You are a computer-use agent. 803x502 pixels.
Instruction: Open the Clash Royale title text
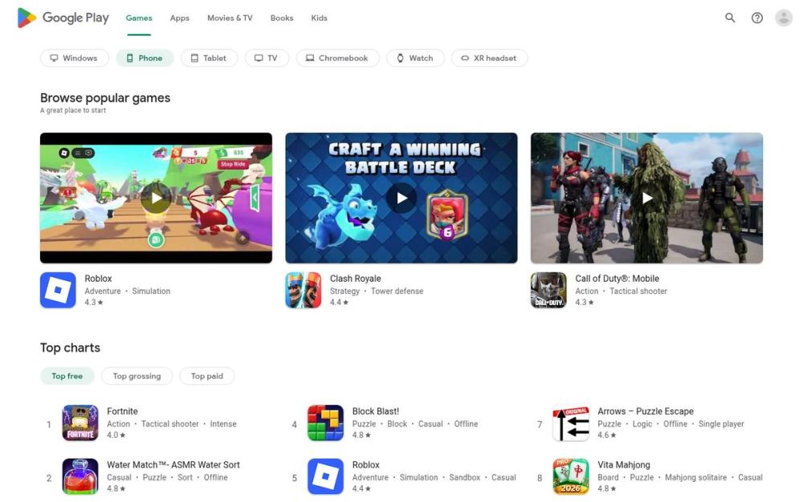point(356,279)
